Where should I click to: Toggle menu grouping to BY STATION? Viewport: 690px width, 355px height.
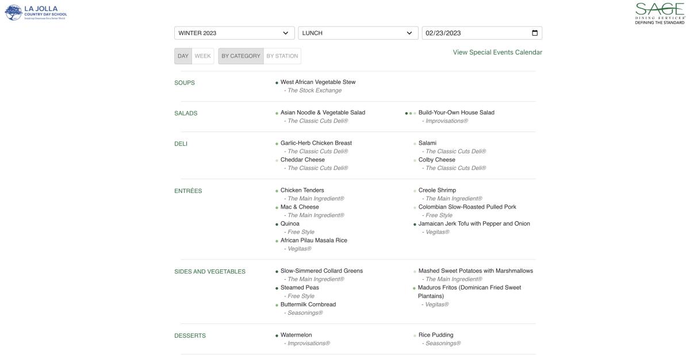point(282,56)
